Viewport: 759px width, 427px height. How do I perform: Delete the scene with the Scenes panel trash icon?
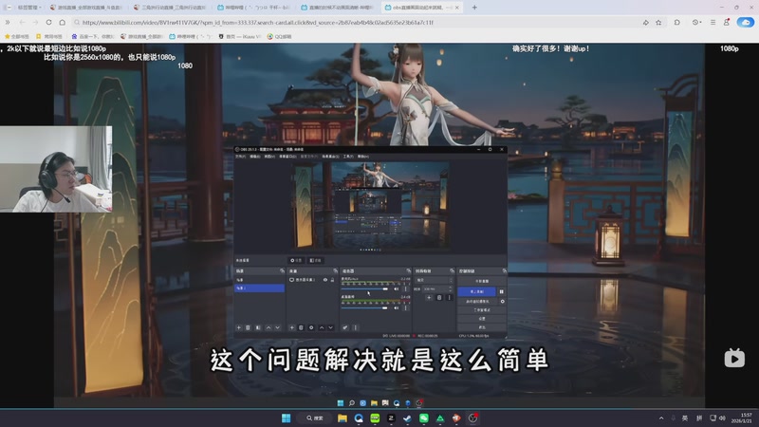(x=248, y=327)
